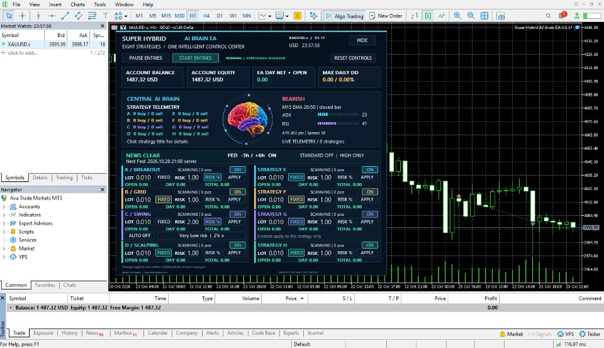Zoom in on the chart
The height and width of the screenshot is (348, 604).
457,16
